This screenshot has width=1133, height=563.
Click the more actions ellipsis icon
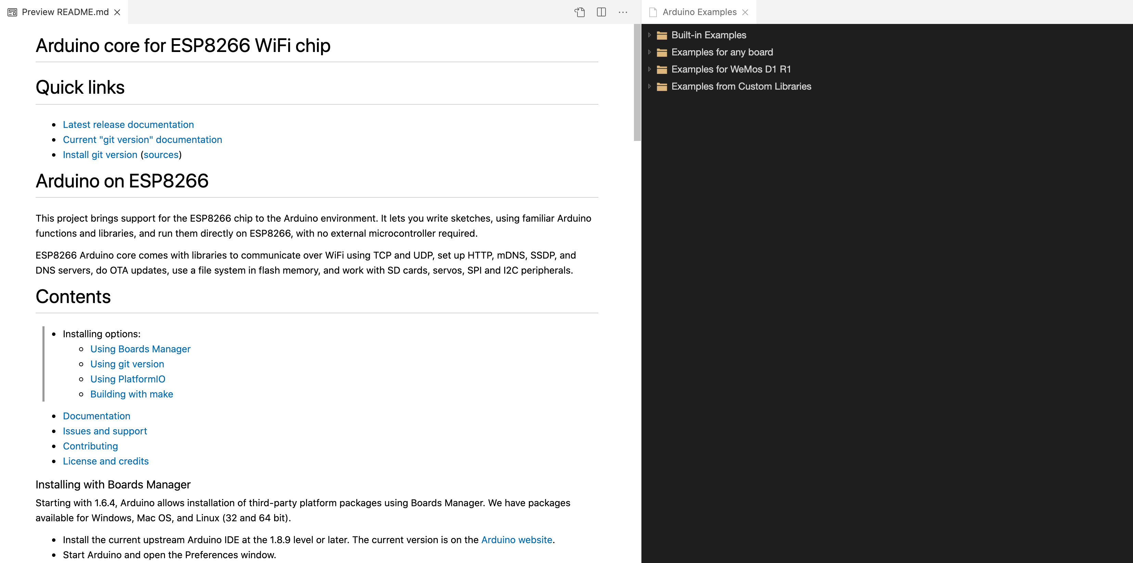tap(623, 12)
